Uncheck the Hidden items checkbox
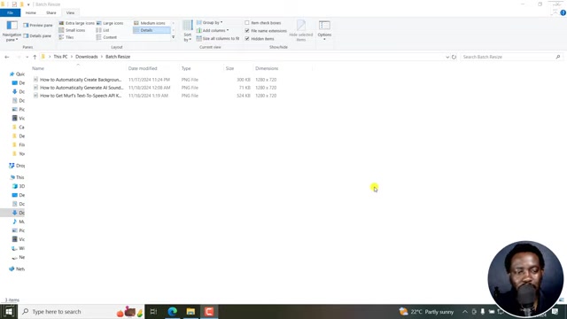 tap(247, 39)
